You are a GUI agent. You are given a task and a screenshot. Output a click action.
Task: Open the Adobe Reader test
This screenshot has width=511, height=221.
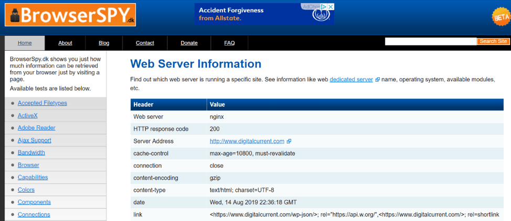pyautogui.click(x=37, y=128)
